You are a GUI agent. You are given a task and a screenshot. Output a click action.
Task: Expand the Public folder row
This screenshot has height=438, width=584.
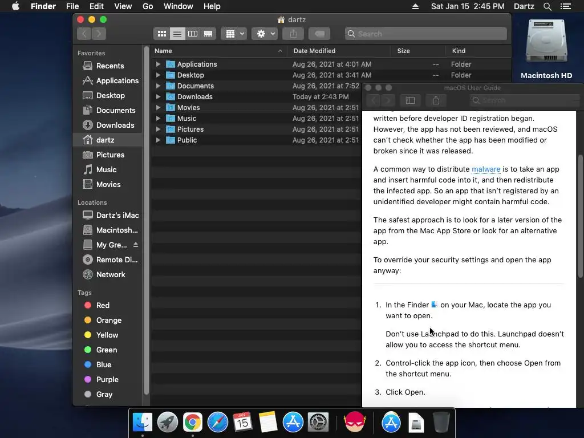coord(158,140)
